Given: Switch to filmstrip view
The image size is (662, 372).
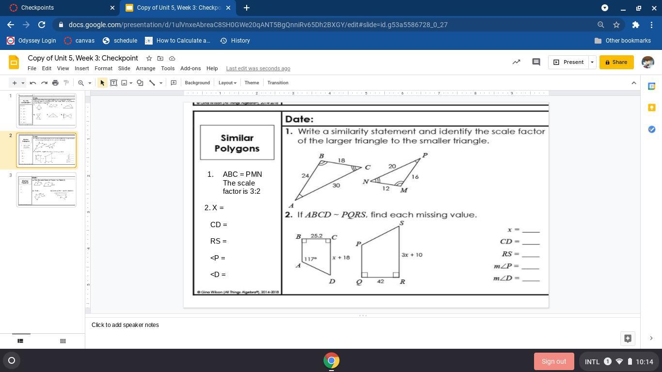Looking at the screenshot, I should tap(20, 341).
